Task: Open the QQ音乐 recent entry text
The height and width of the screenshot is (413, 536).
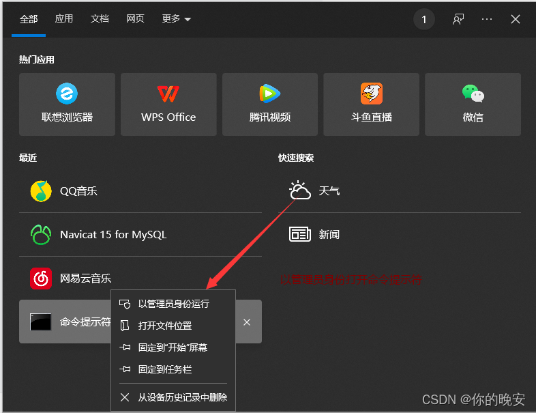Action: pos(78,191)
